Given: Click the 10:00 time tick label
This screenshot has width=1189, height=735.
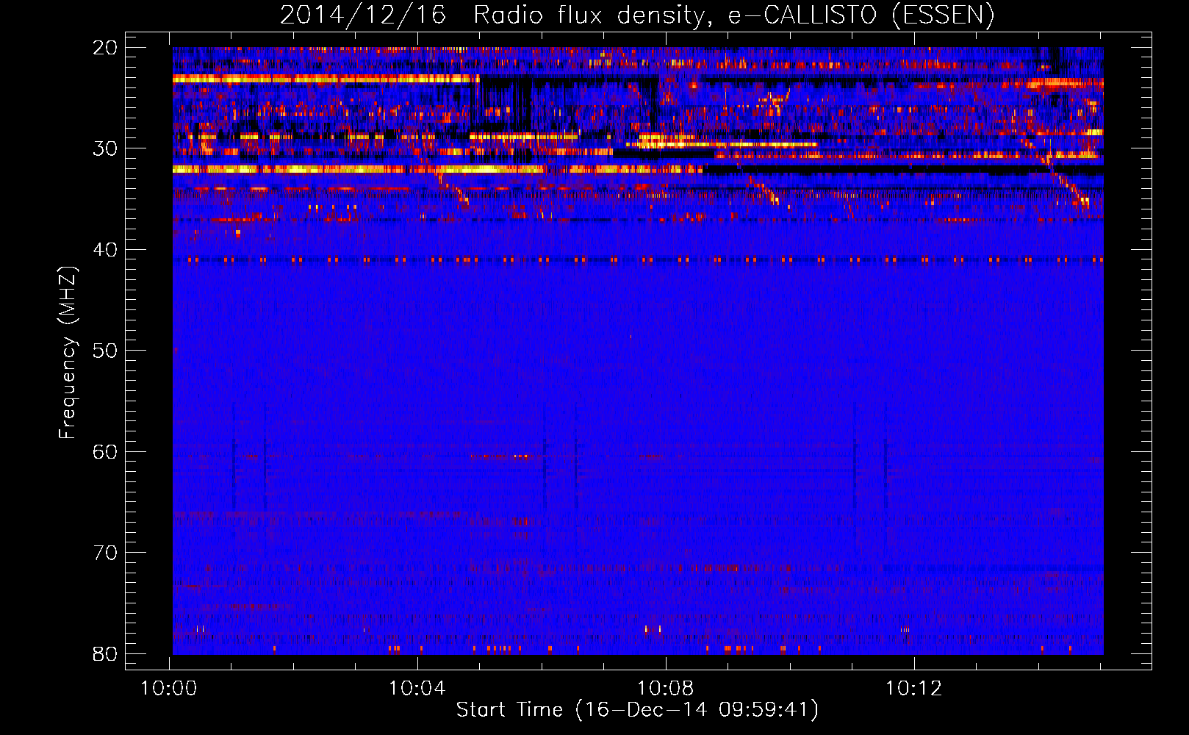Looking at the screenshot, I should point(169,689).
